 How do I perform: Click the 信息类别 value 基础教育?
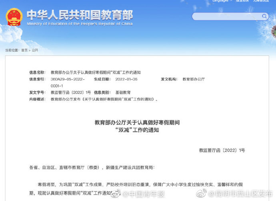click(x=123, y=92)
